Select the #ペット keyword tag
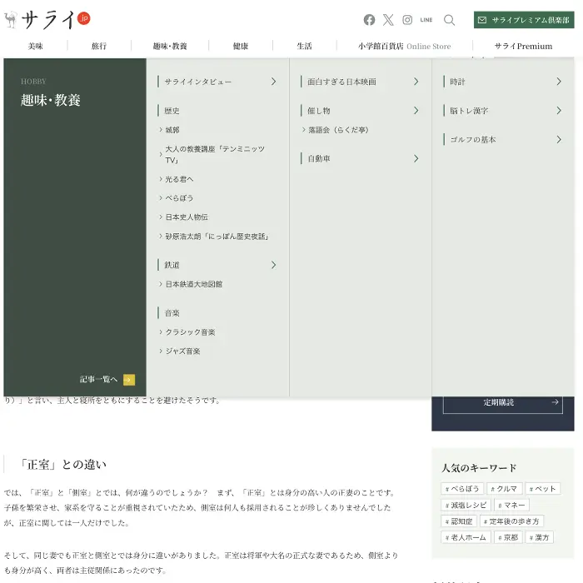Screen dimensions: 583x583 click(542, 489)
